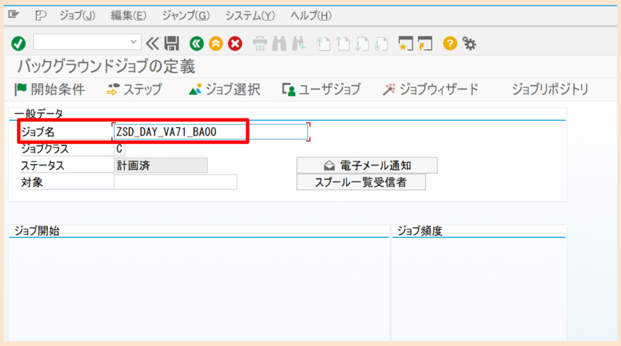Save the job with floppy disk icon
Image resolution: width=621 pixels, height=346 pixels.
click(x=172, y=44)
